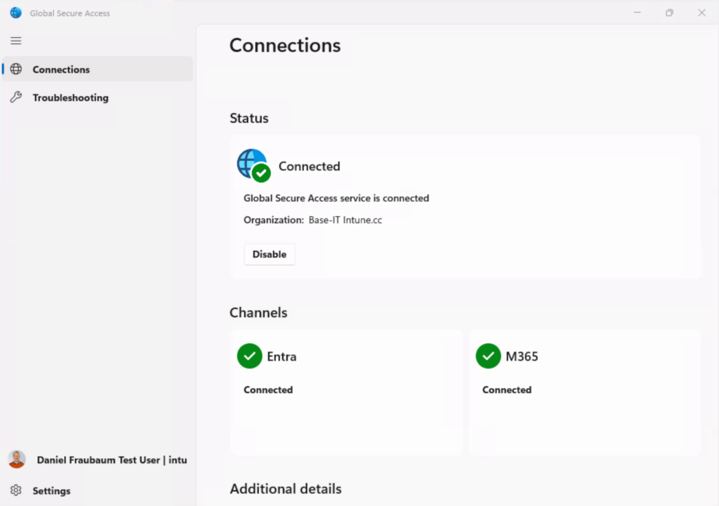This screenshot has height=506, width=719.
Task: Switch to the Troubleshooting page
Action: tap(70, 98)
